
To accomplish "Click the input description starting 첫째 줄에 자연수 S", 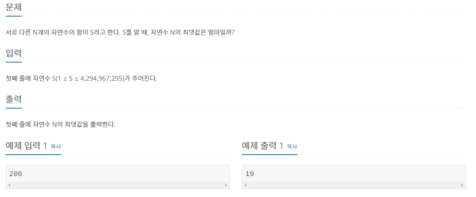I will [82, 79].
